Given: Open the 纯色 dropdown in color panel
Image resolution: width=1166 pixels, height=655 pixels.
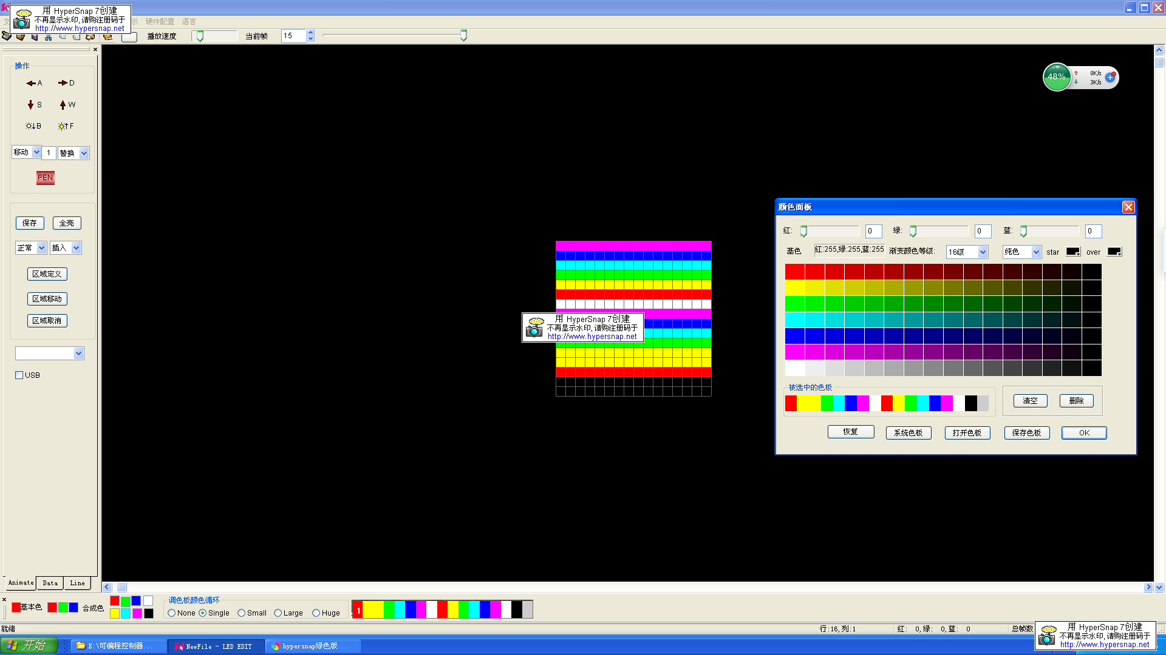Looking at the screenshot, I should point(1036,252).
